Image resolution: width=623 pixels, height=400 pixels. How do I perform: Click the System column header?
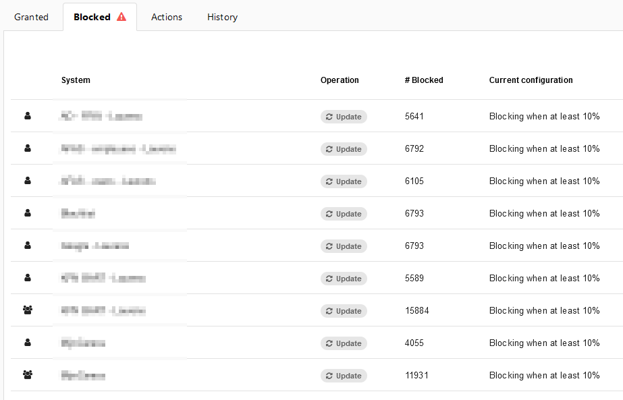(x=76, y=80)
